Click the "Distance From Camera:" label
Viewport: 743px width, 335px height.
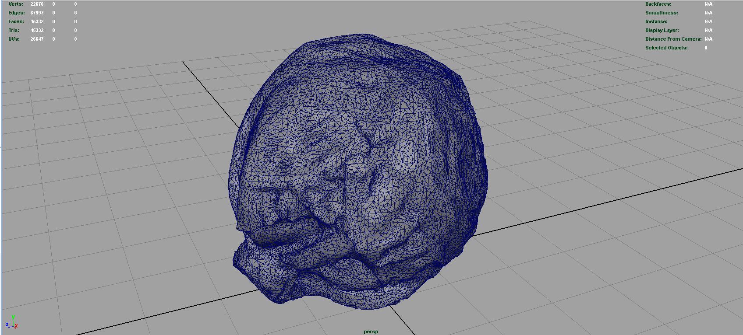pos(673,39)
